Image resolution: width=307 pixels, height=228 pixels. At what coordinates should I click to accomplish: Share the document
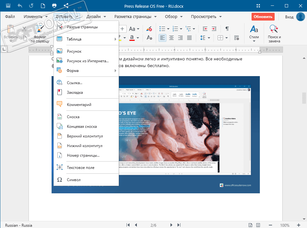tap(66, 6)
